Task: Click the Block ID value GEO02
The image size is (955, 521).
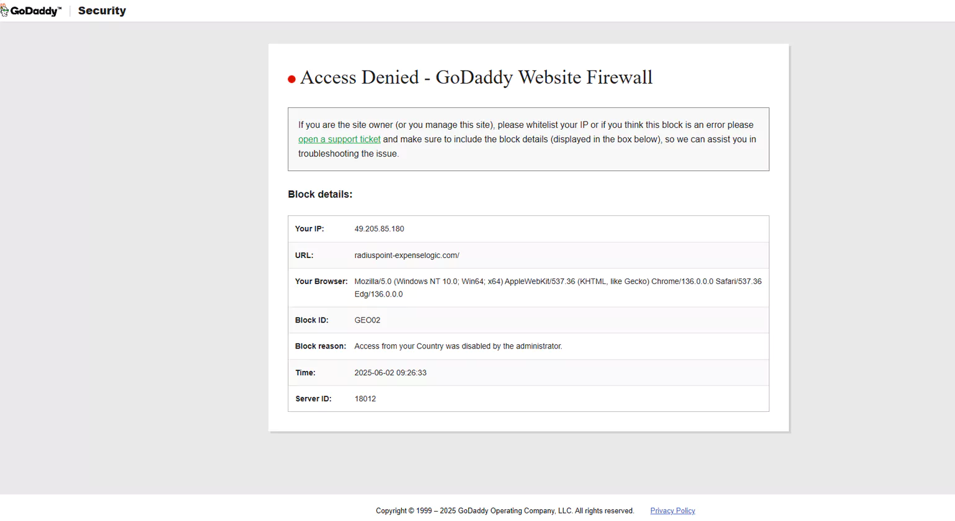Action: 367,321
